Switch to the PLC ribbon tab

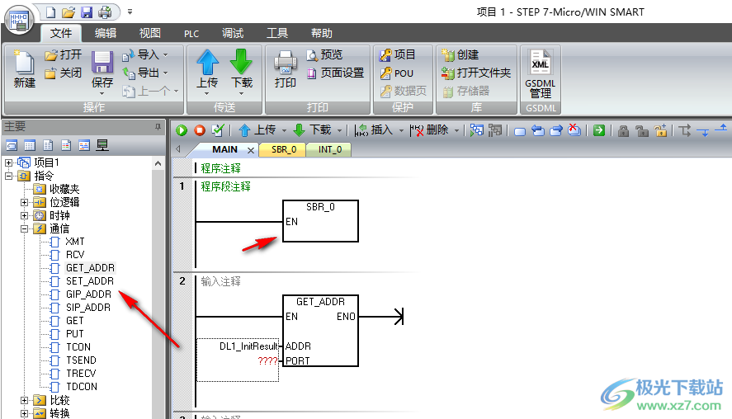coord(191,34)
